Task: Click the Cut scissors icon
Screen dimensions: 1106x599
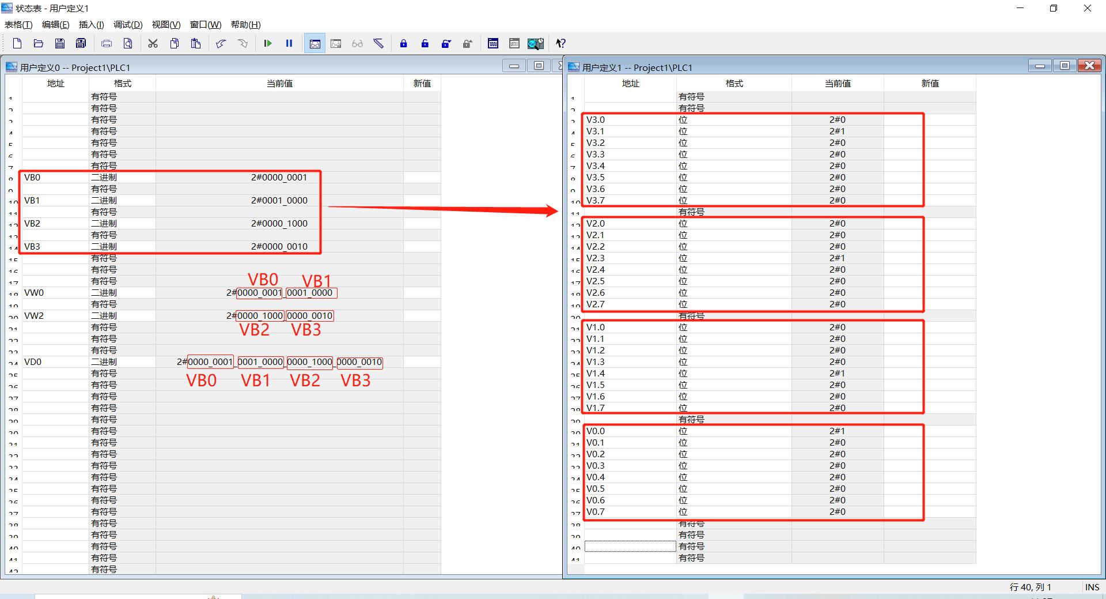Action: click(x=153, y=43)
